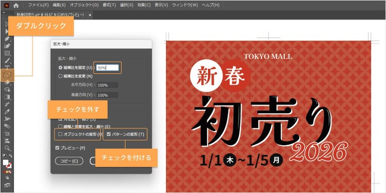Toggle the パターンの変形 (T) checkbox
The height and width of the screenshot is (193, 386).
pyautogui.click(x=109, y=134)
